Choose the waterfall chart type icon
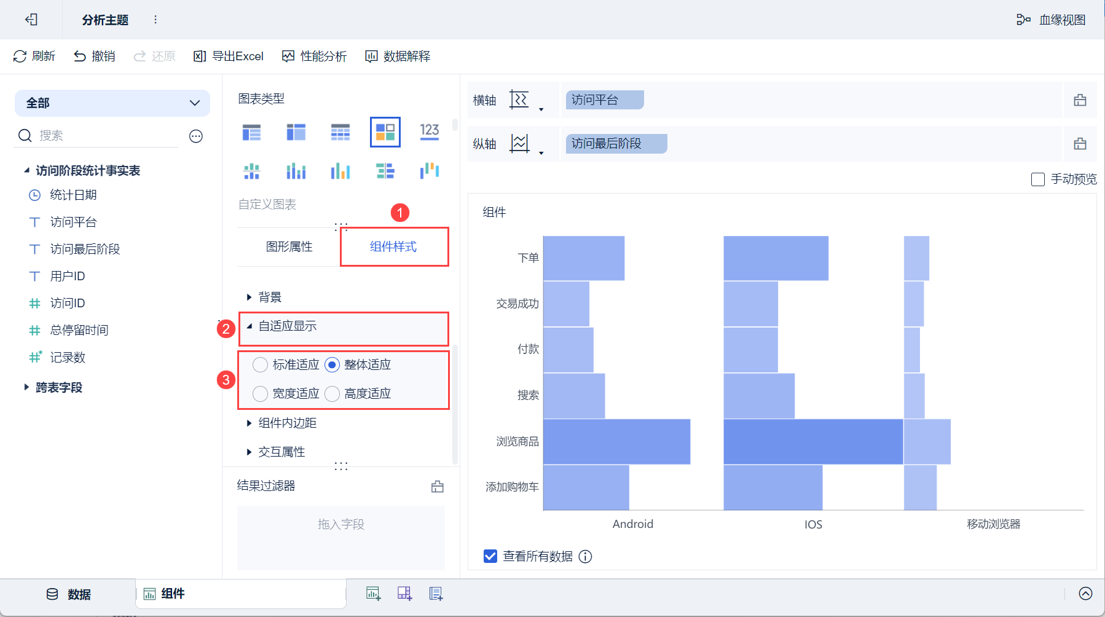The height and width of the screenshot is (617, 1105). point(430,170)
